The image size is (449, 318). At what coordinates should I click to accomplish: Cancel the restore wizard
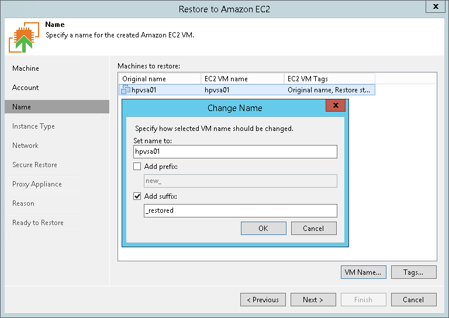pyautogui.click(x=413, y=300)
